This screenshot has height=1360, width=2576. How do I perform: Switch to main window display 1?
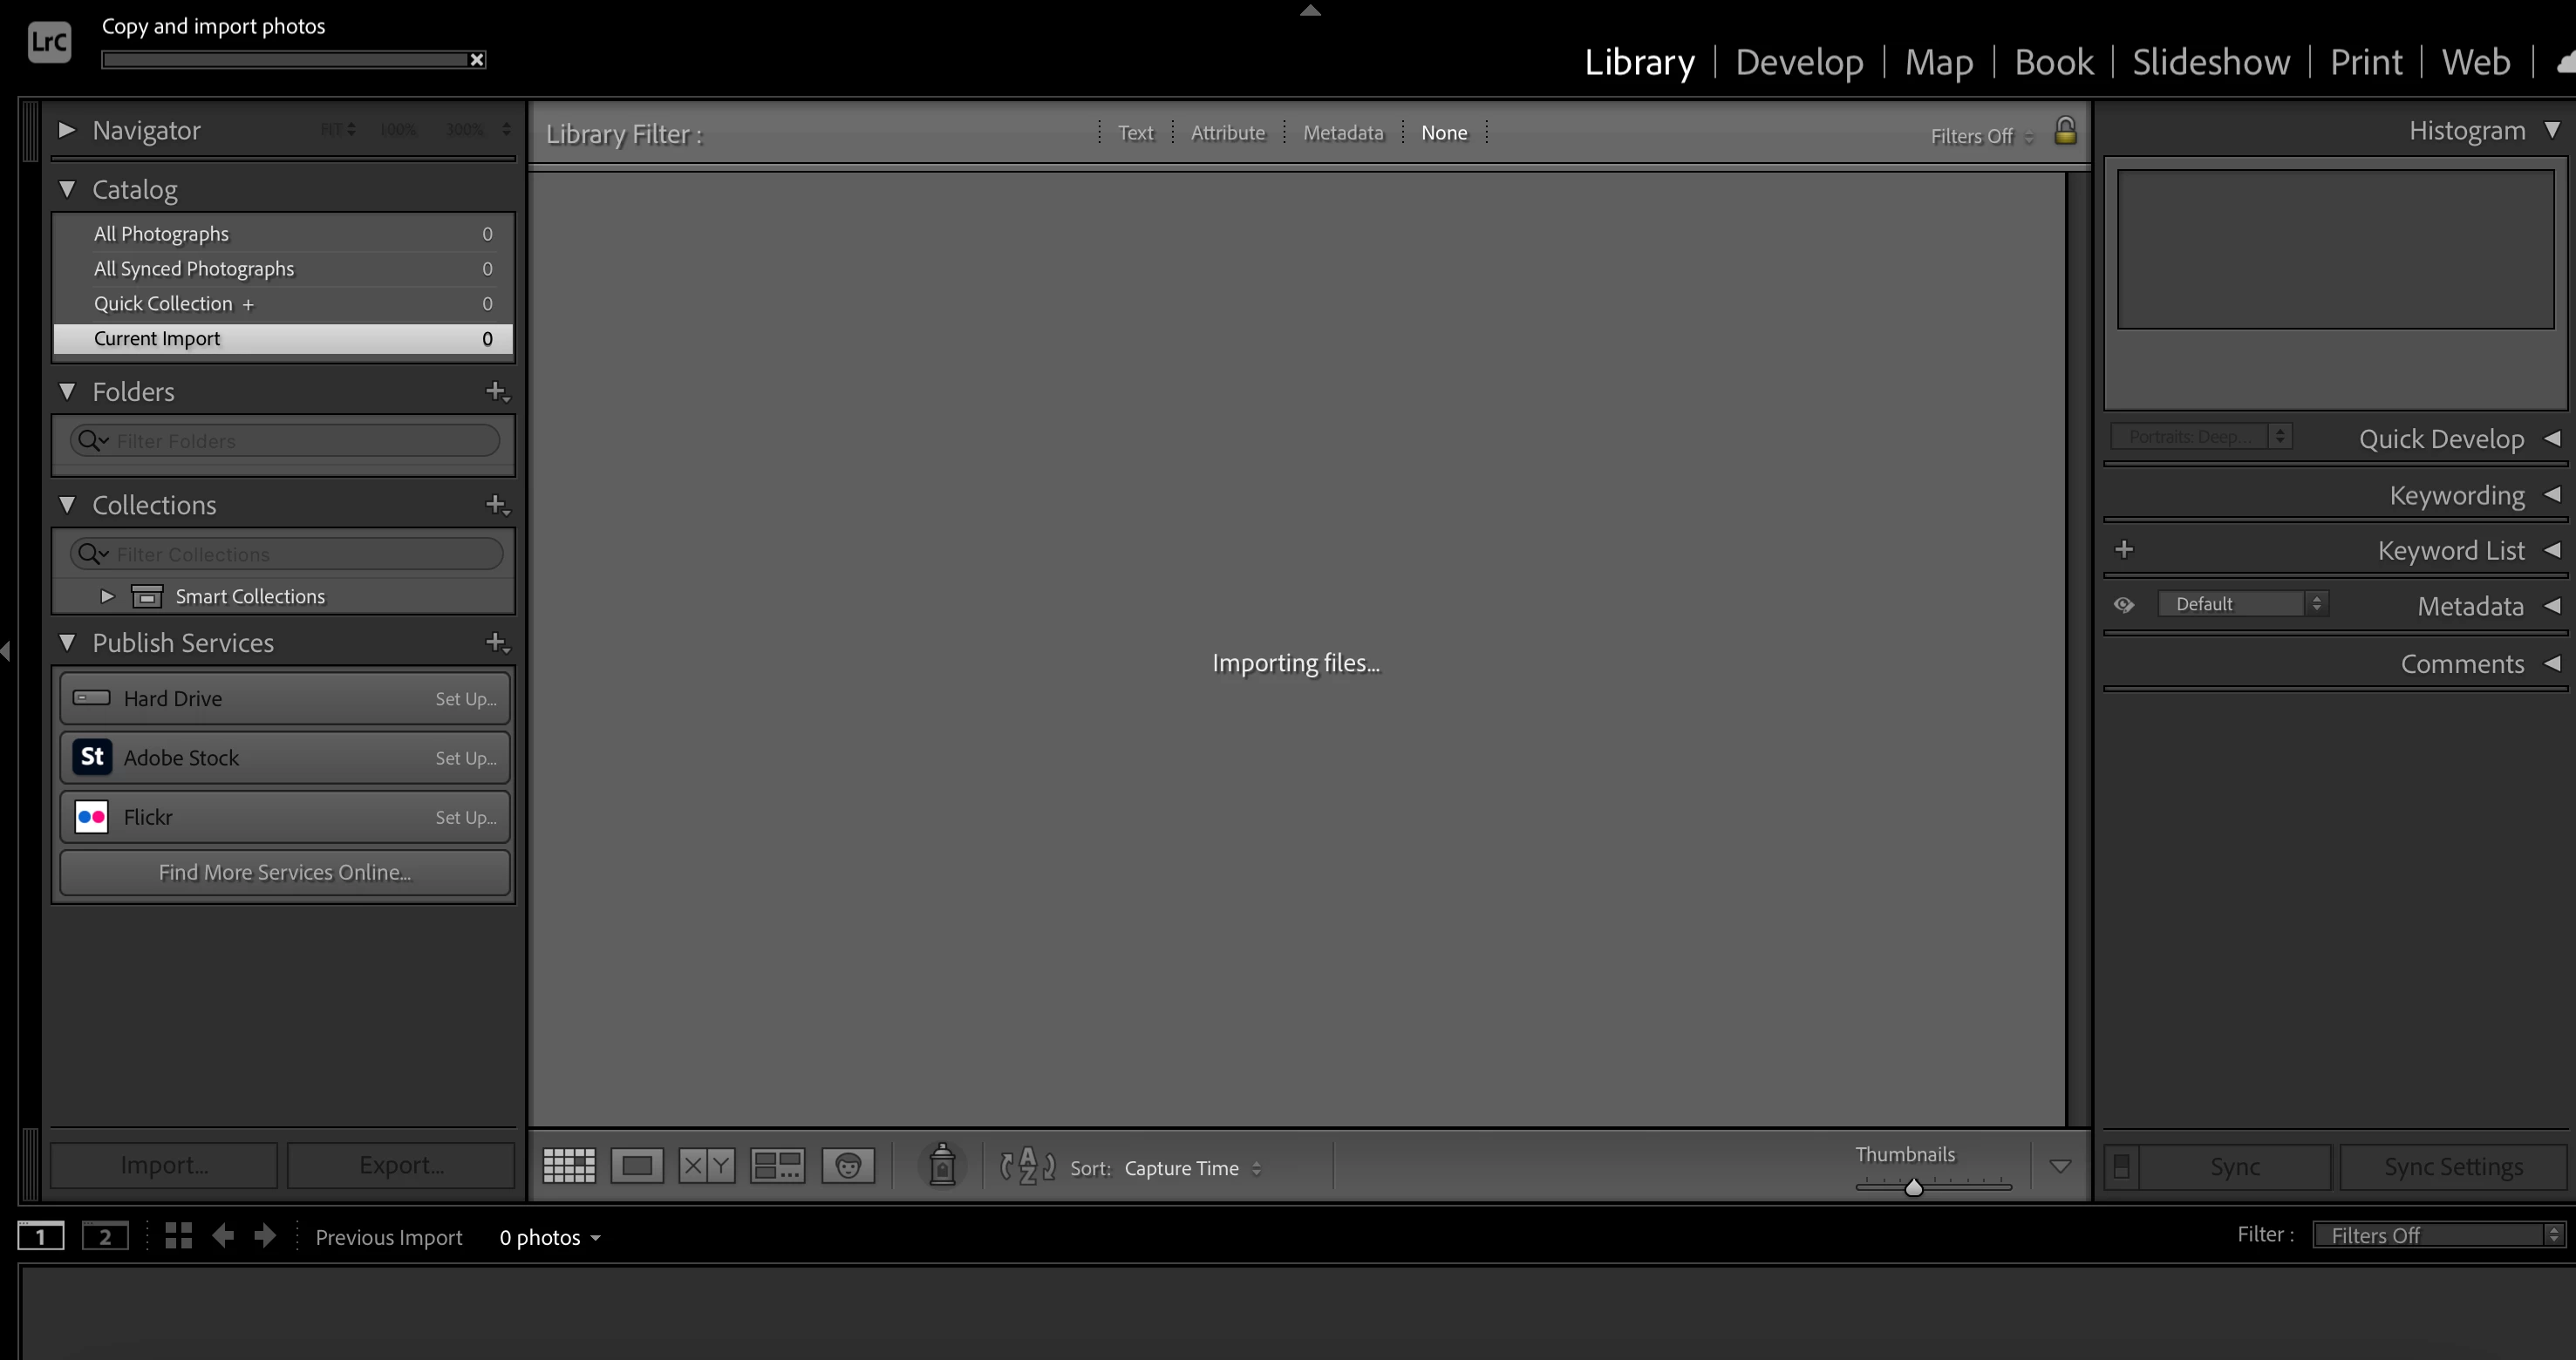coord(40,1237)
